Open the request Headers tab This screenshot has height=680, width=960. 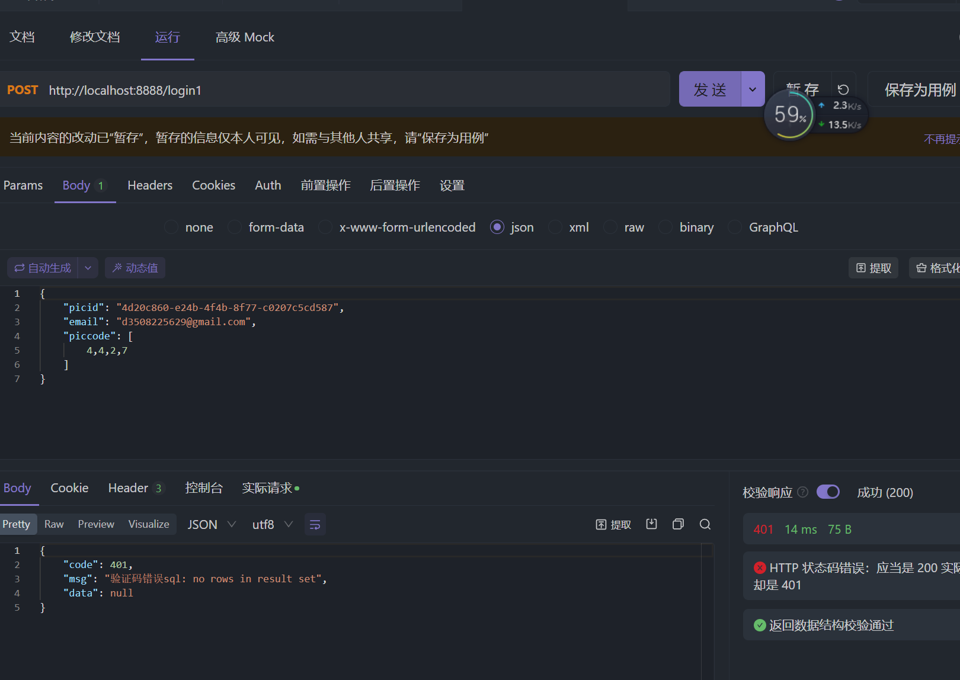coord(150,185)
